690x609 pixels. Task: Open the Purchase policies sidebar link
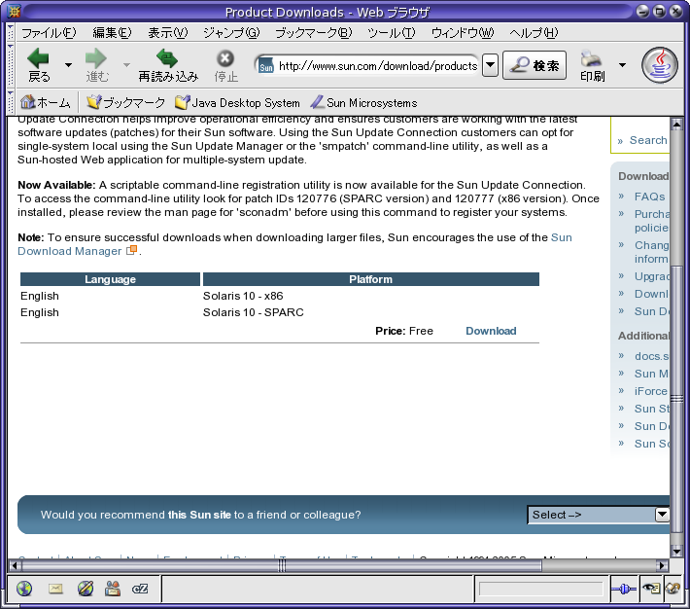pos(652,221)
